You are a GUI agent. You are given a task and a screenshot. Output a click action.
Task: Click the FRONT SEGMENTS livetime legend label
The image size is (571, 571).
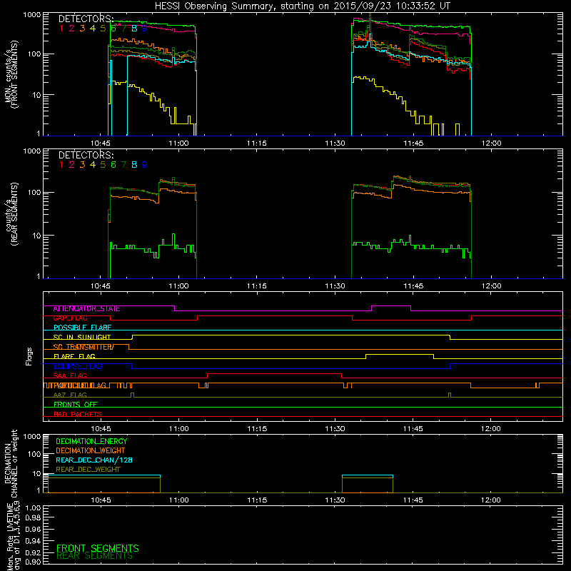(x=98, y=548)
